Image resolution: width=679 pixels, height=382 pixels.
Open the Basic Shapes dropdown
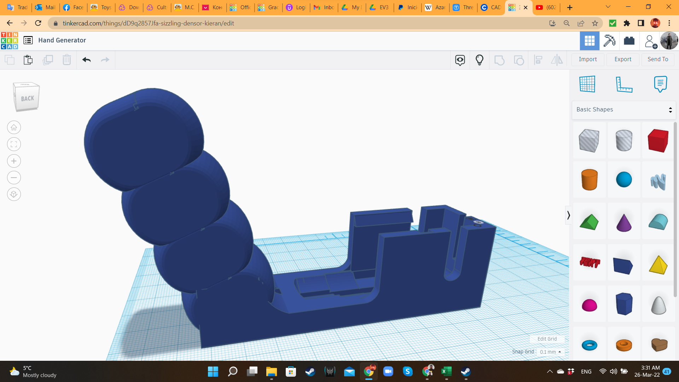[x=623, y=109]
